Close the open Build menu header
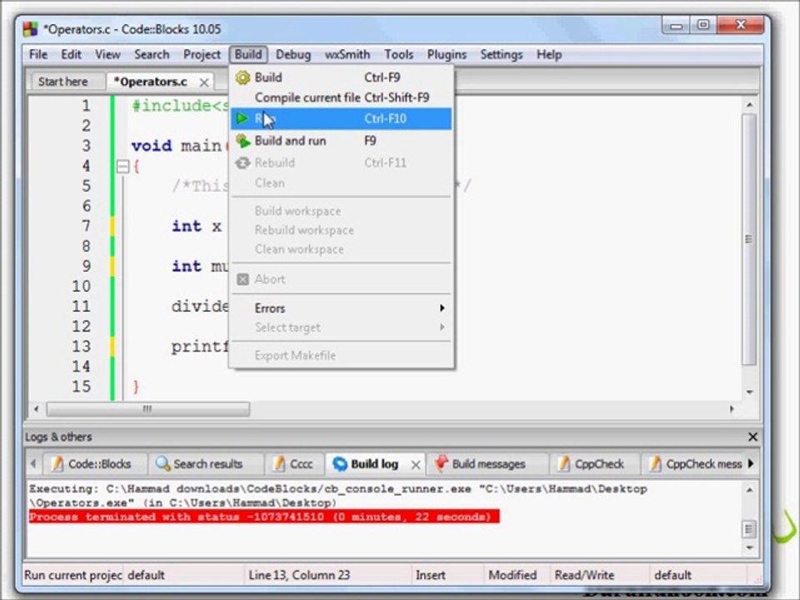 click(248, 55)
